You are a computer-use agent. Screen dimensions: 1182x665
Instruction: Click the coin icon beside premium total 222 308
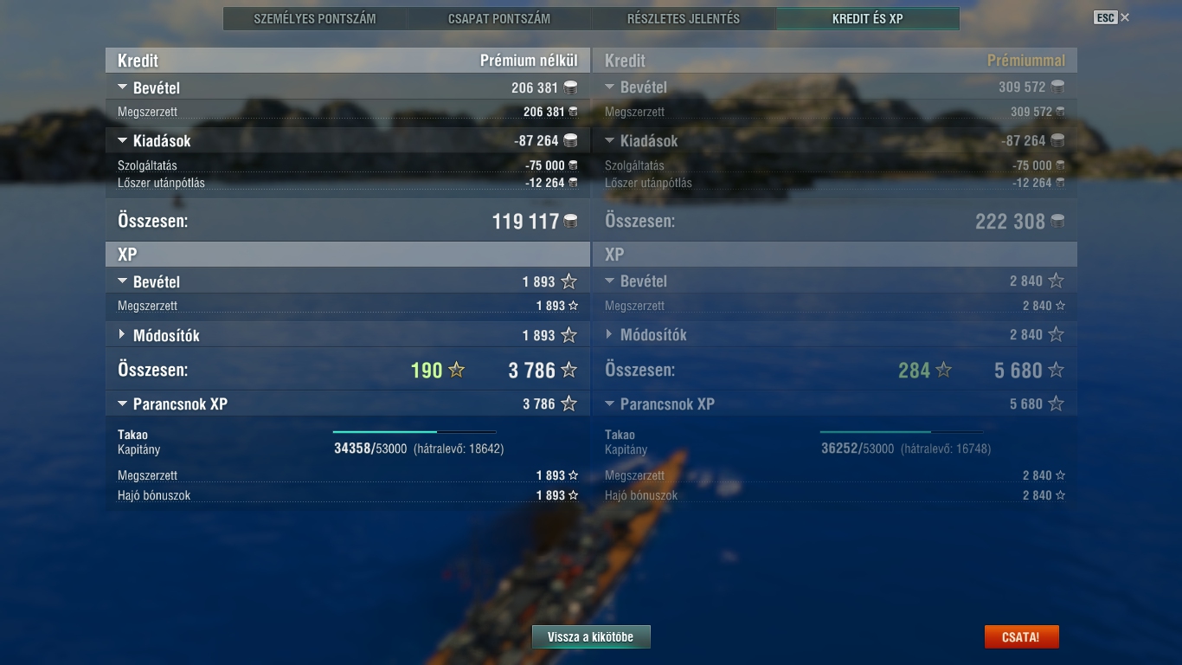1057,222
